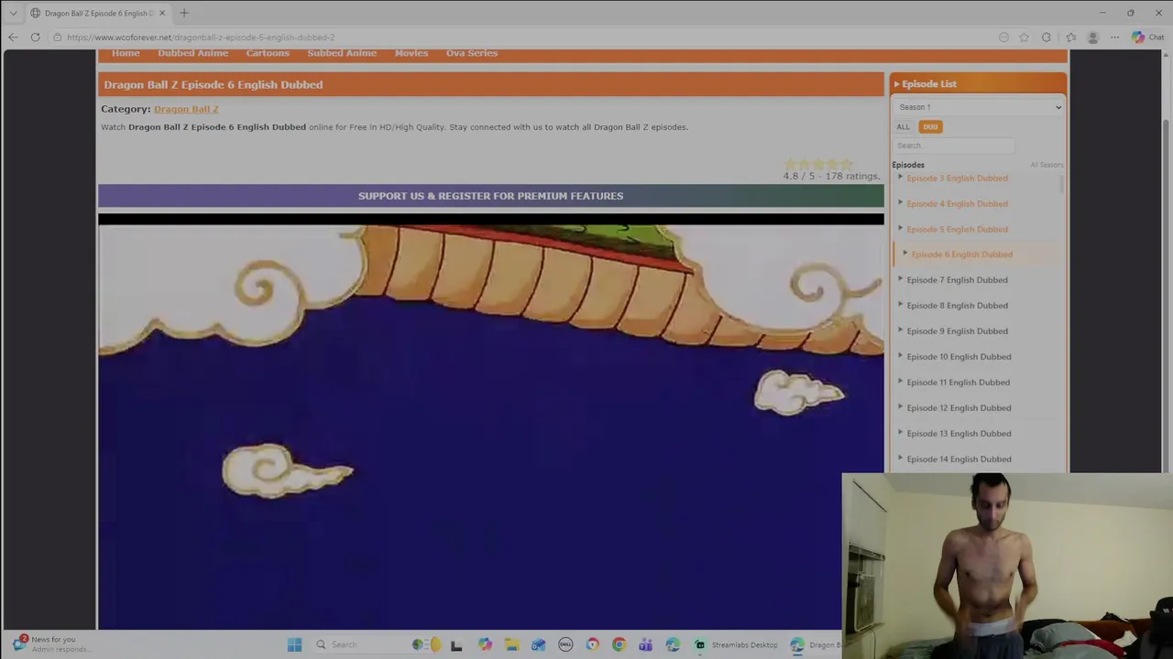This screenshot has height=659, width=1173.
Task: Open Dell app from taskbar
Action: tap(565, 644)
